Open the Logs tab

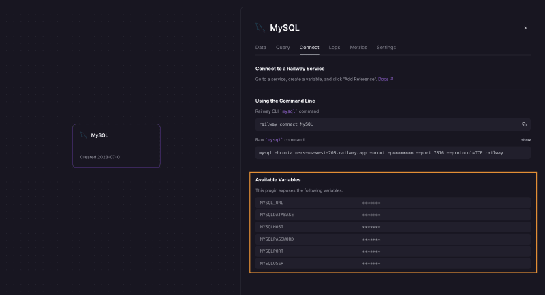(334, 47)
